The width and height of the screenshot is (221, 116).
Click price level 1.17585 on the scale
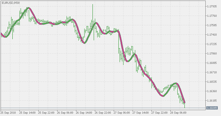click(212, 25)
